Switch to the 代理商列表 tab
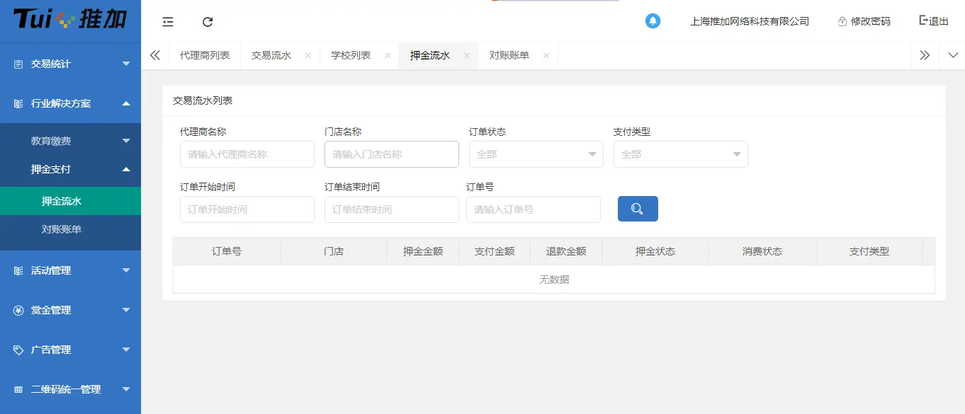The image size is (965, 414). pos(205,54)
